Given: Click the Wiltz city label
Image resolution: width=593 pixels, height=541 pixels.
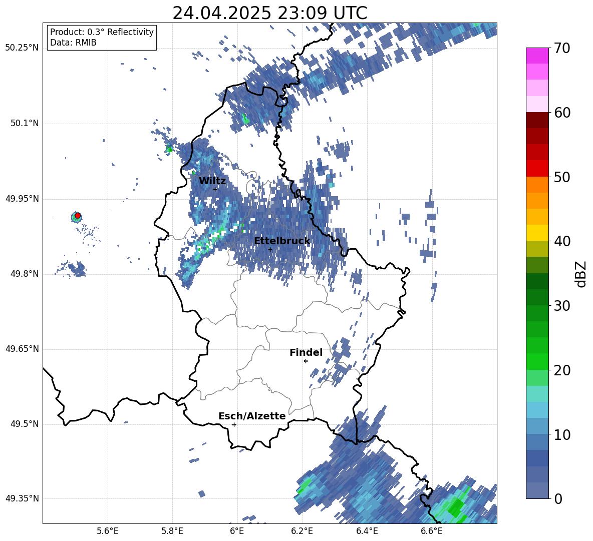Looking at the screenshot, I should pos(212,181).
